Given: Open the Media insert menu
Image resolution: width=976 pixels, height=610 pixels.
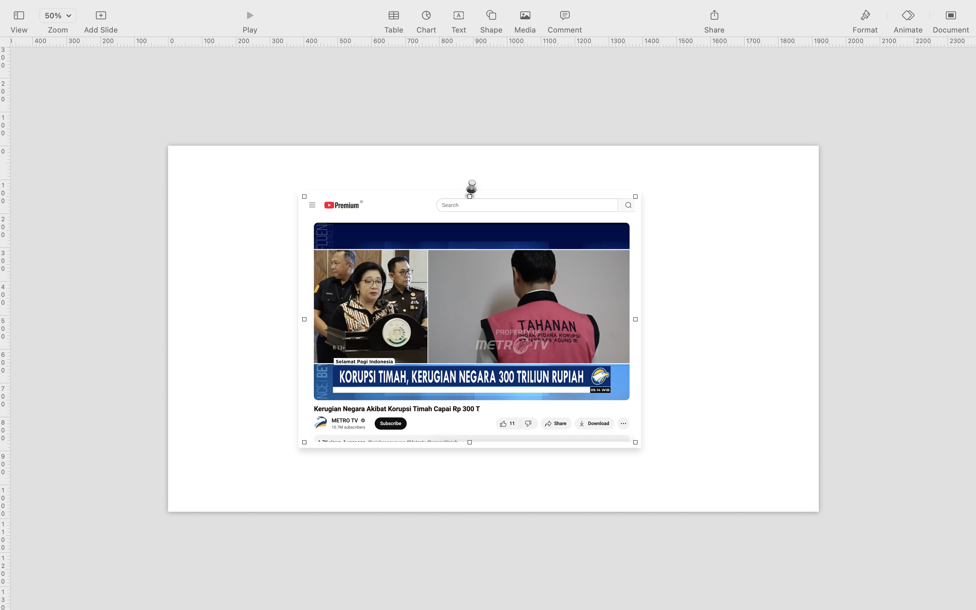Looking at the screenshot, I should click(525, 16).
